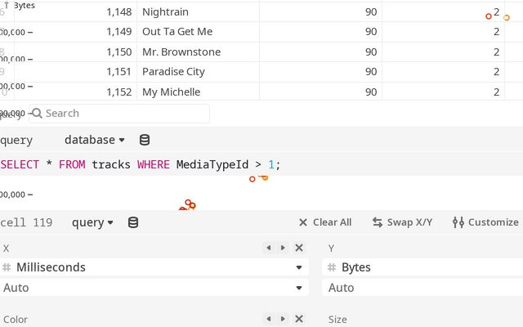Open the query dropdown next to cell 119
This screenshot has height=327, width=523.
tap(92, 222)
